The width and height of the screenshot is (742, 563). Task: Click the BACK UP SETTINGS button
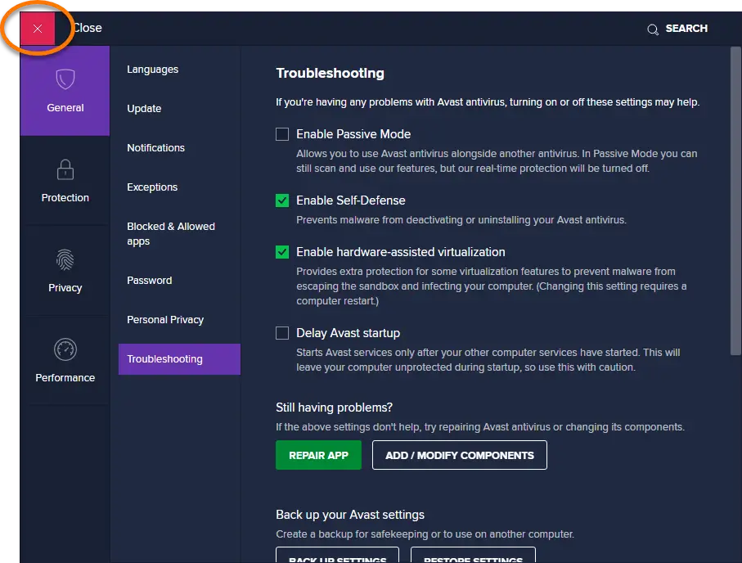coord(337,555)
